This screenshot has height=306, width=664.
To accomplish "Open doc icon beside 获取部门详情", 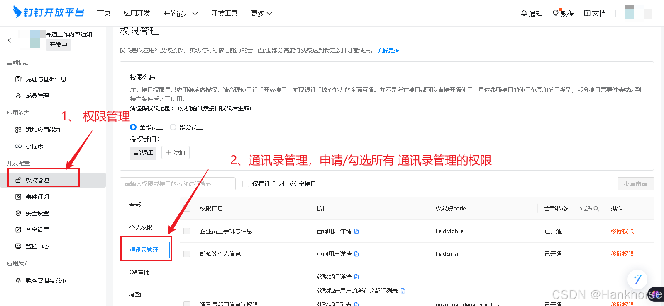I will pos(356,277).
